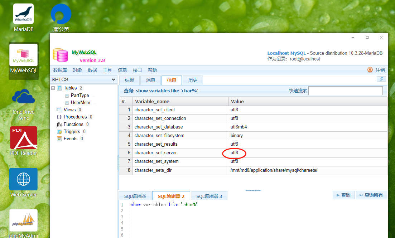The width and height of the screenshot is (395, 238).
Task: Click the 查询 run query button
Action: click(343, 195)
